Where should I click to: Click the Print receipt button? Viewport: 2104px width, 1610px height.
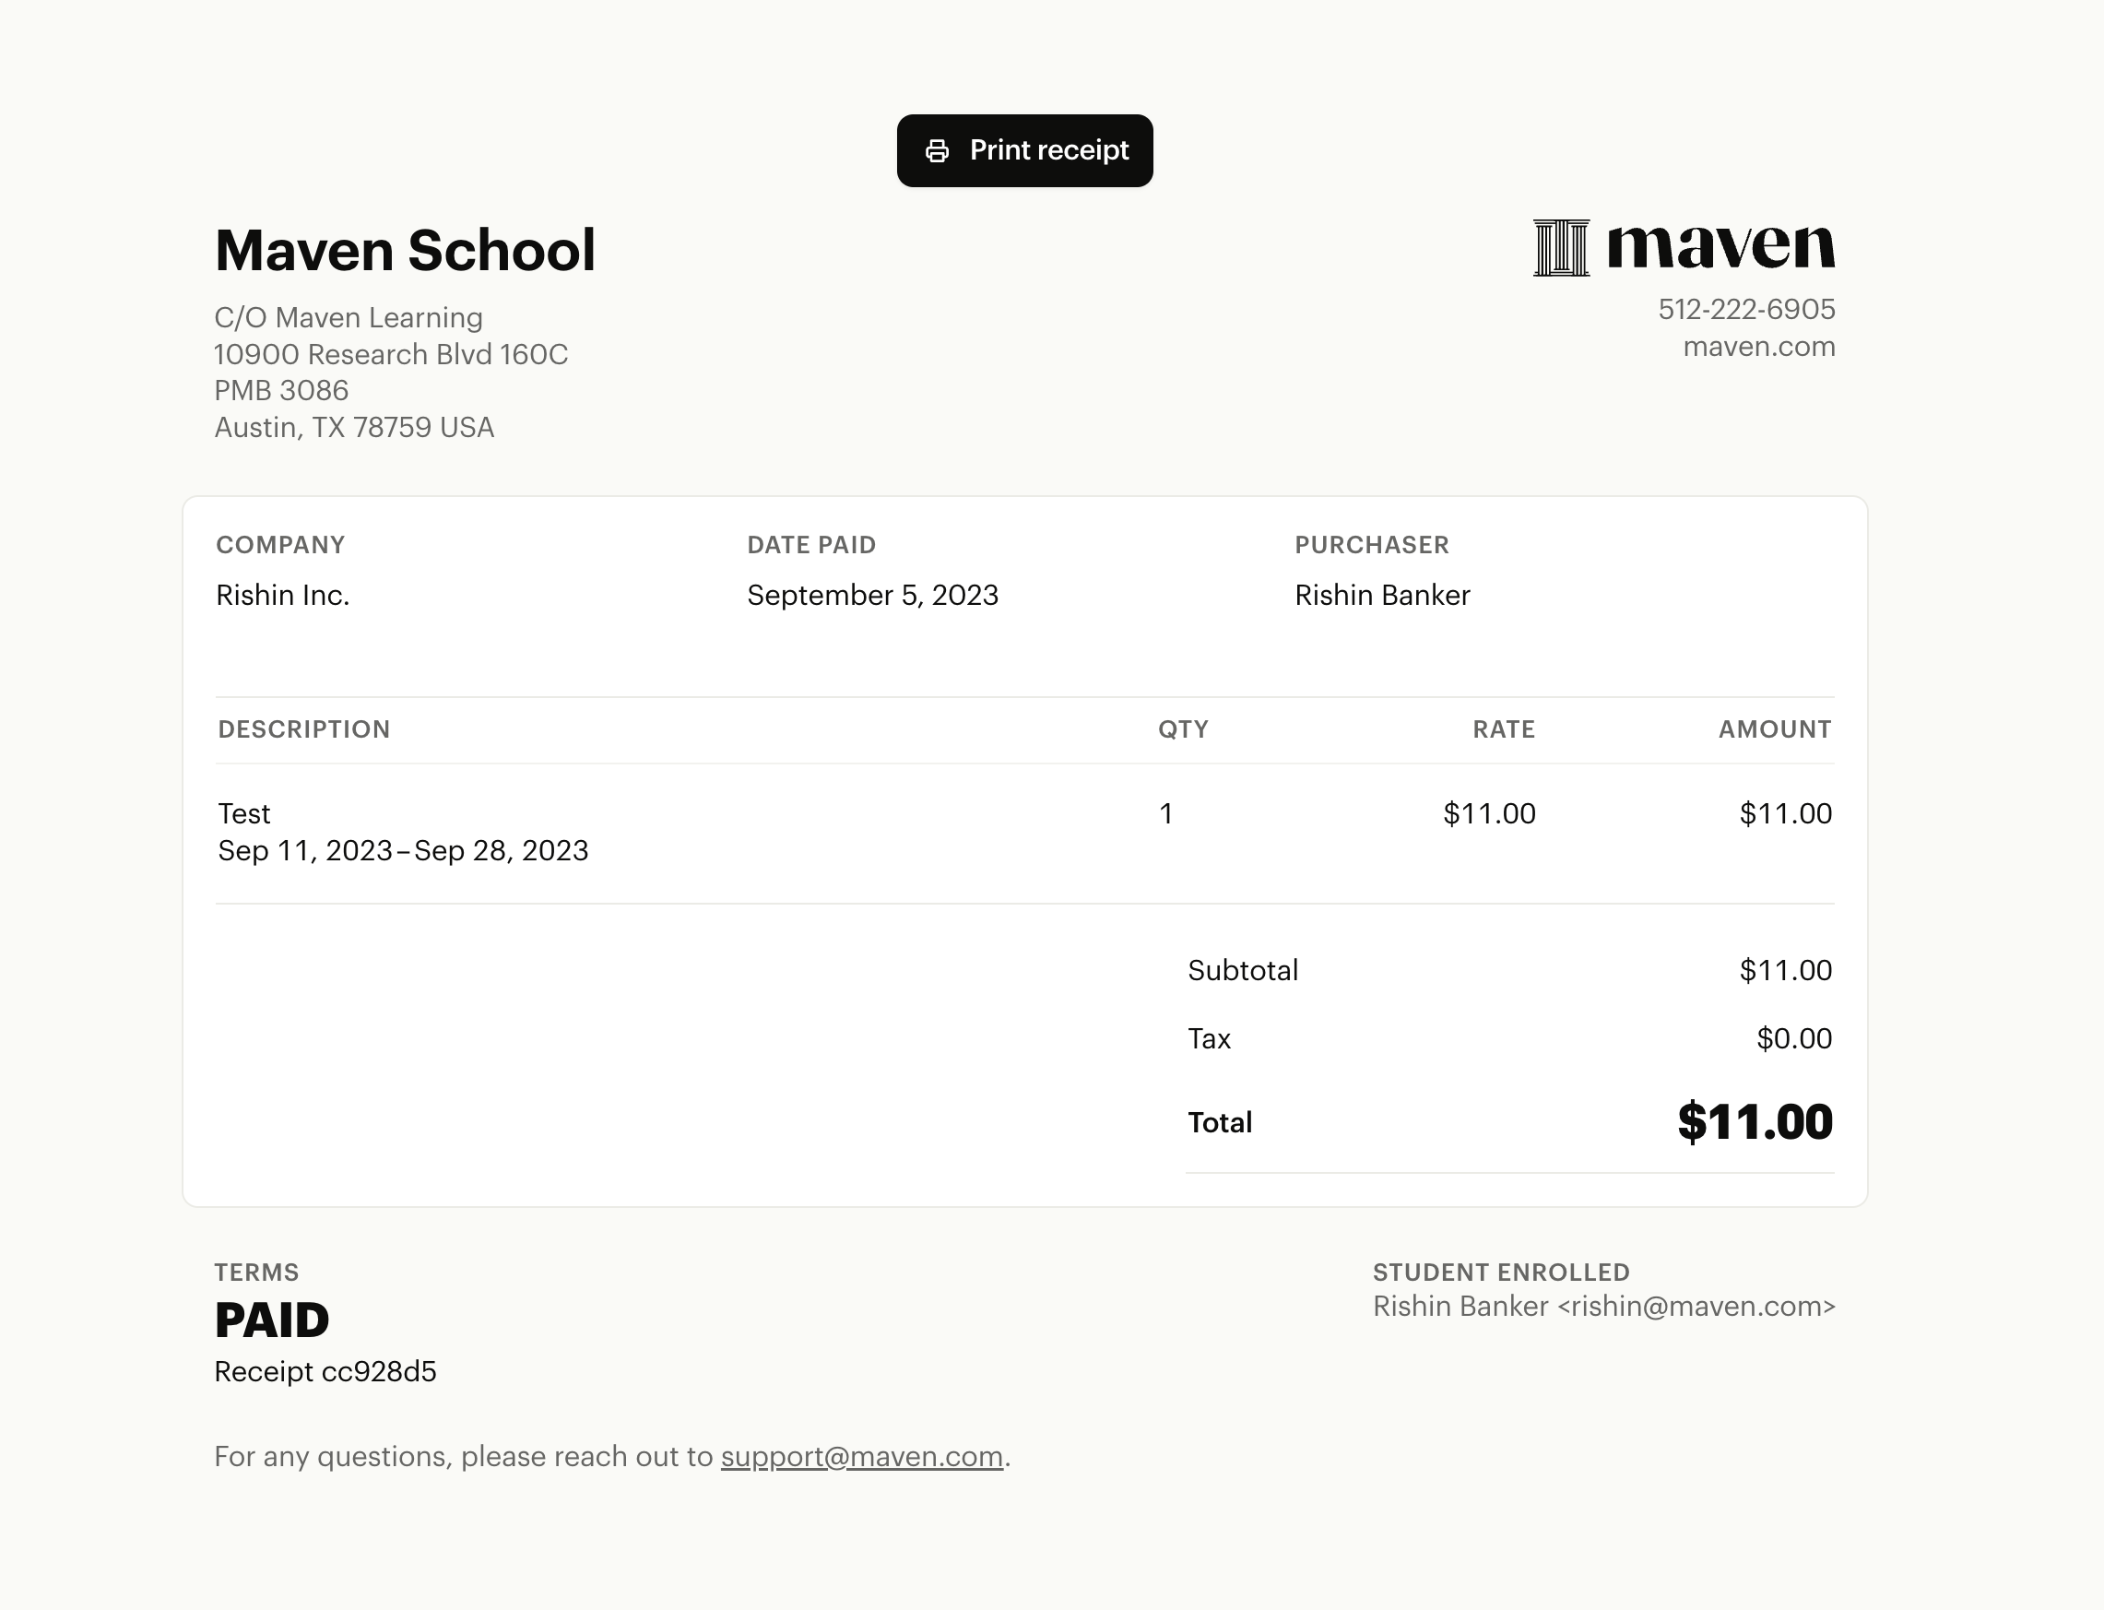[1024, 150]
